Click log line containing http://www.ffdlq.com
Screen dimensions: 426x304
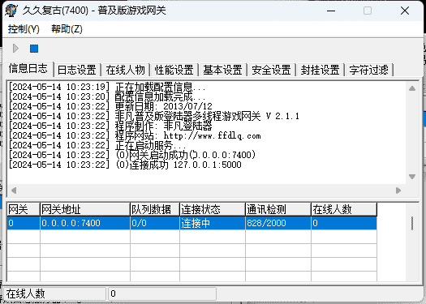pos(135,135)
